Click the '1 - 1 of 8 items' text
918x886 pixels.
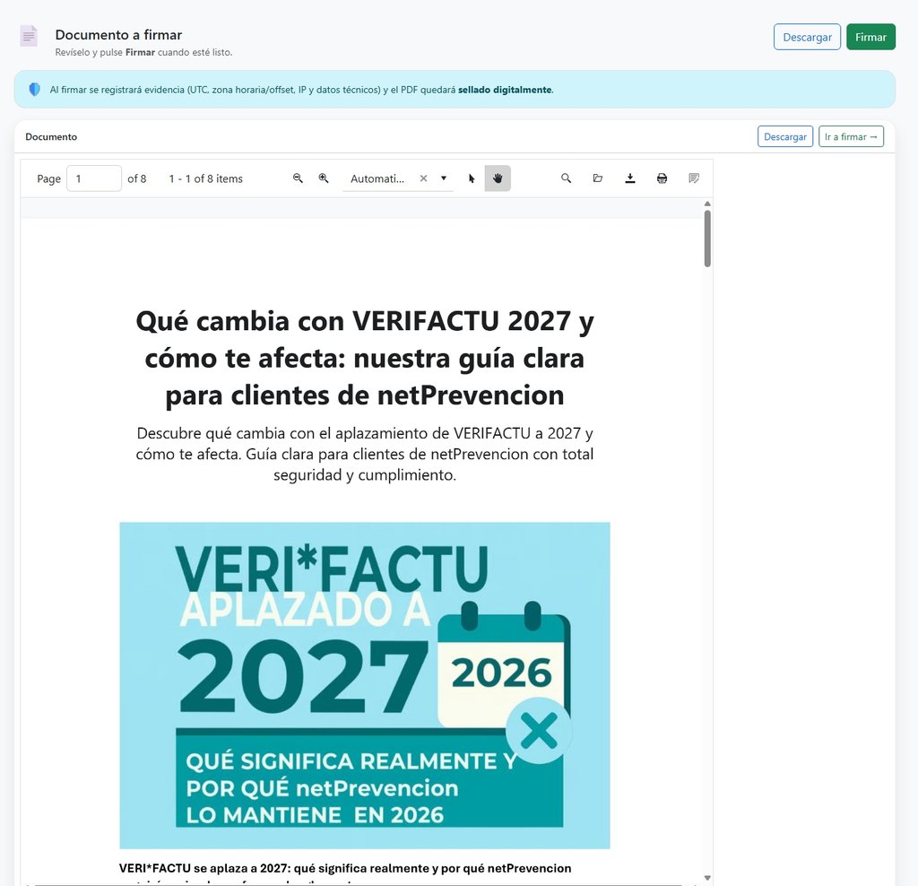[205, 178]
